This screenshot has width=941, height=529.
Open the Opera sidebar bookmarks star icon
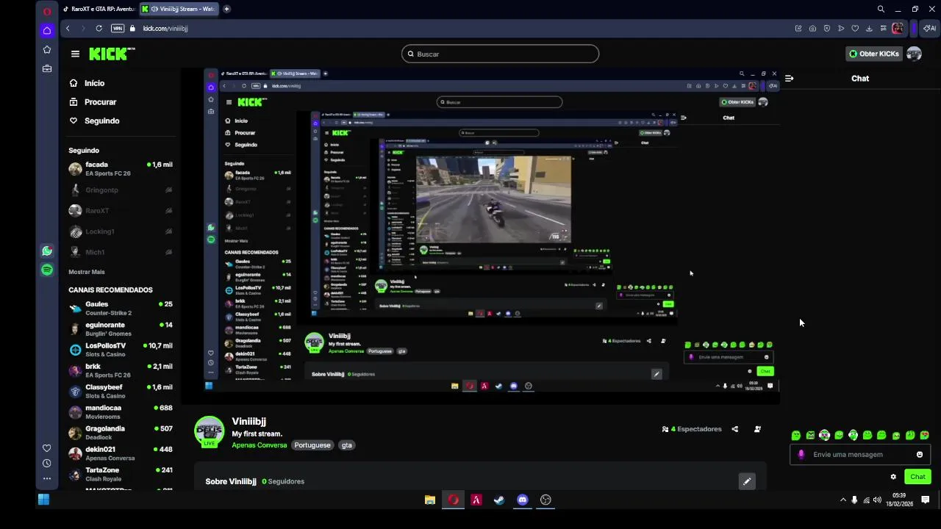click(47, 50)
